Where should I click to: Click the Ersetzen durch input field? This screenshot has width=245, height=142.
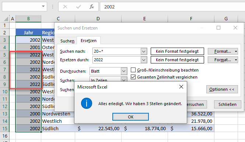pos(117,60)
